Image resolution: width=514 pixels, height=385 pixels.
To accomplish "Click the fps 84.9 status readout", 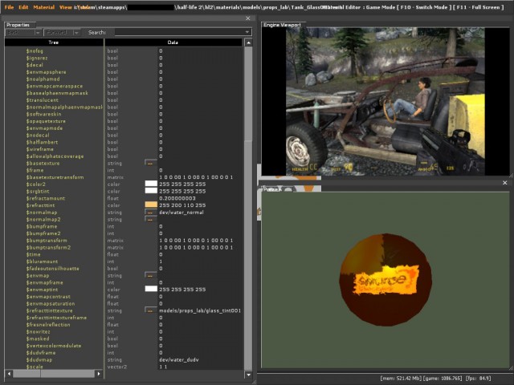I will click(478, 378).
